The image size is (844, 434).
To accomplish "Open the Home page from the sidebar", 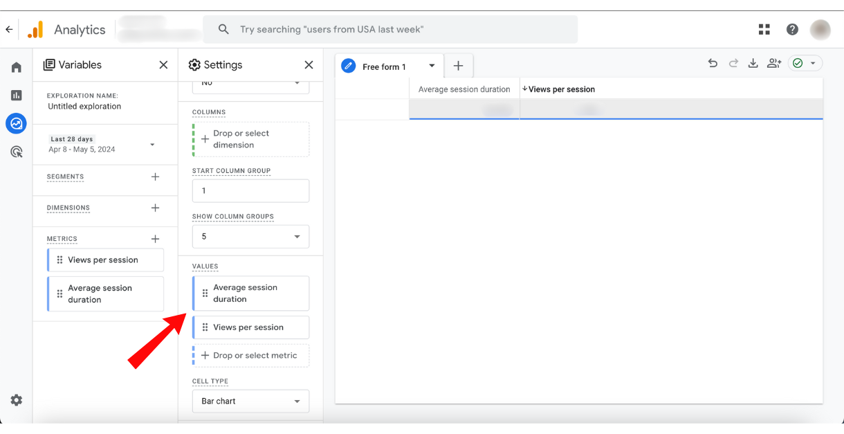I will 16,66.
